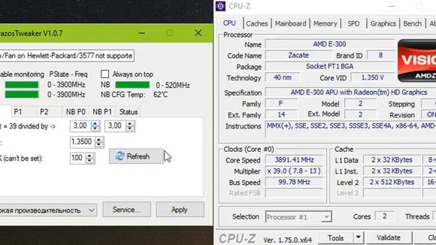Click the L1 Data value 2 x 32 KBytes
Image resolution: width=436 pixels, height=245 pixels.
point(392,160)
